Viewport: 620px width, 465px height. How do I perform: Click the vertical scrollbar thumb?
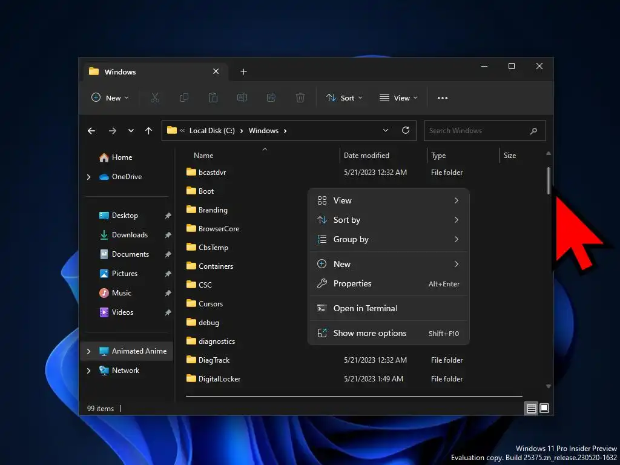(549, 180)
